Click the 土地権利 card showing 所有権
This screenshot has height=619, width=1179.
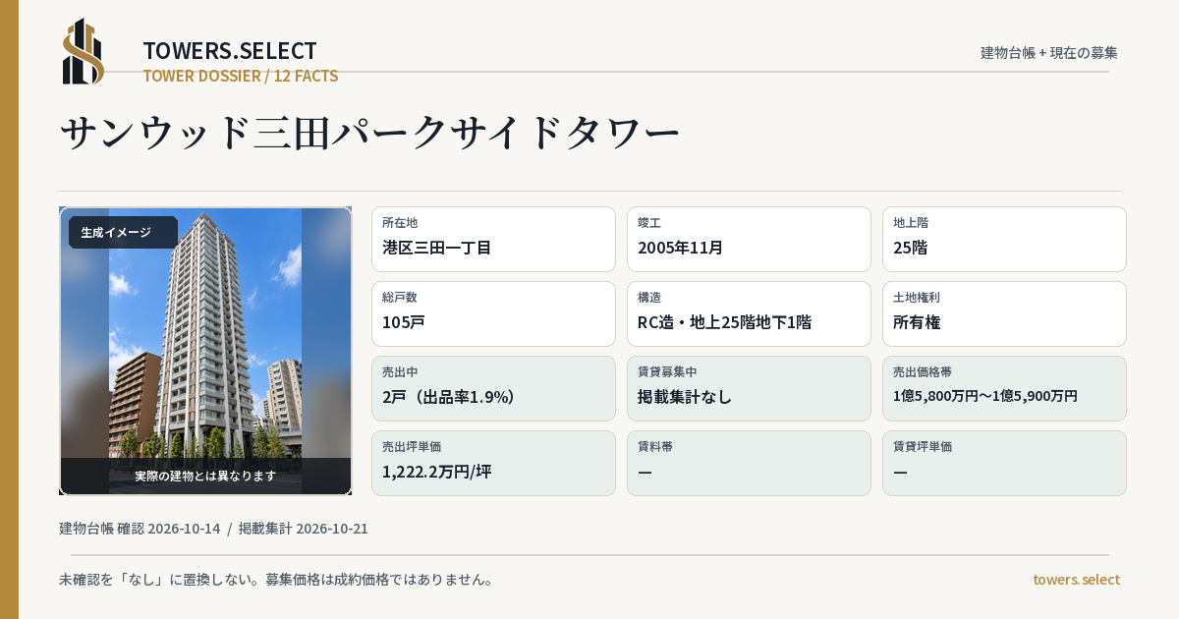1004,313
